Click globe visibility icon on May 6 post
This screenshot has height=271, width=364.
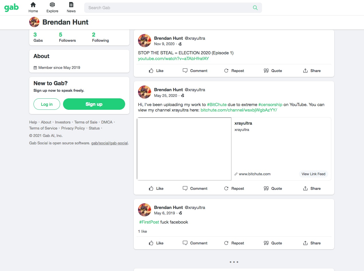(x=180, y=213)
